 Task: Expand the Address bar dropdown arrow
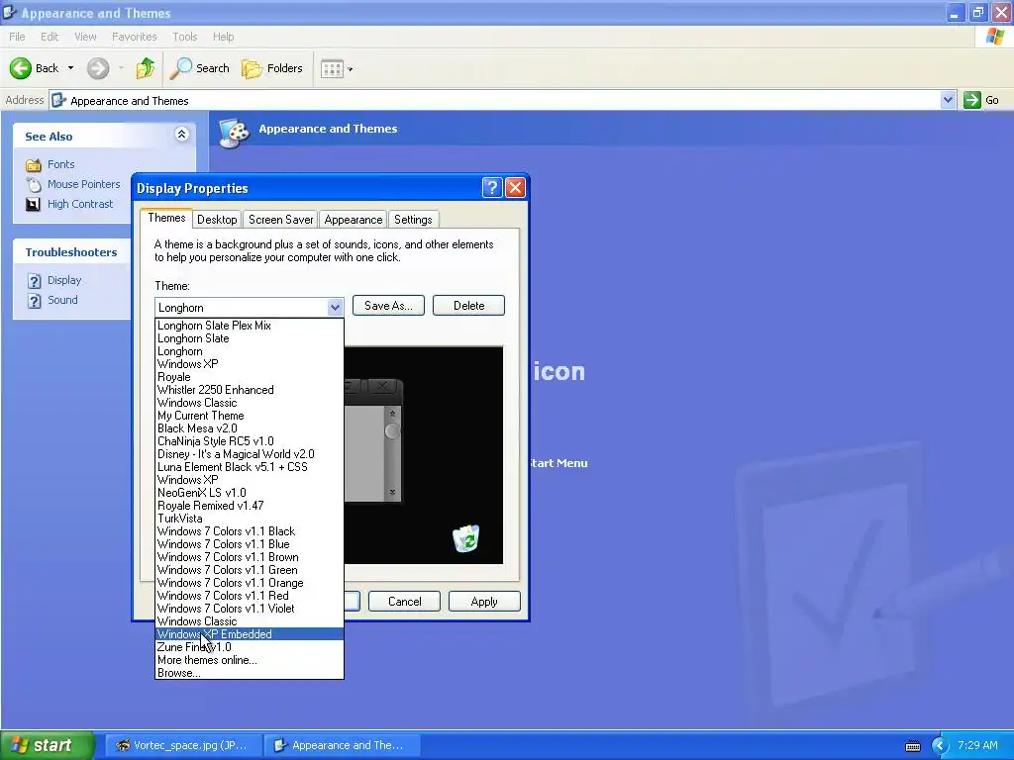(948, 100)
